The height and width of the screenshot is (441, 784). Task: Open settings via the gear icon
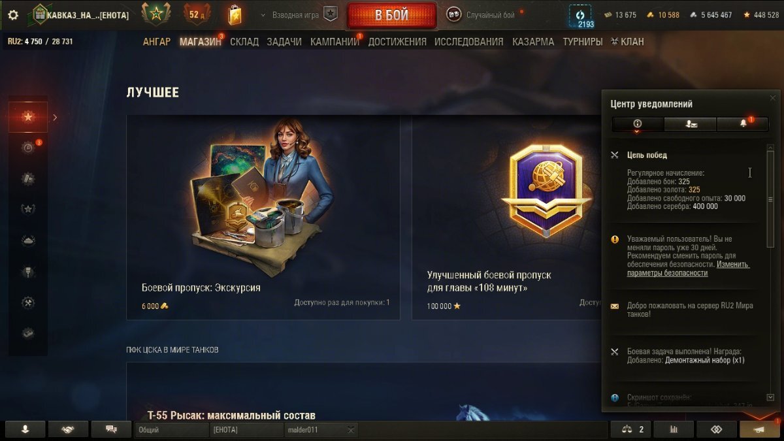[13, 14]
